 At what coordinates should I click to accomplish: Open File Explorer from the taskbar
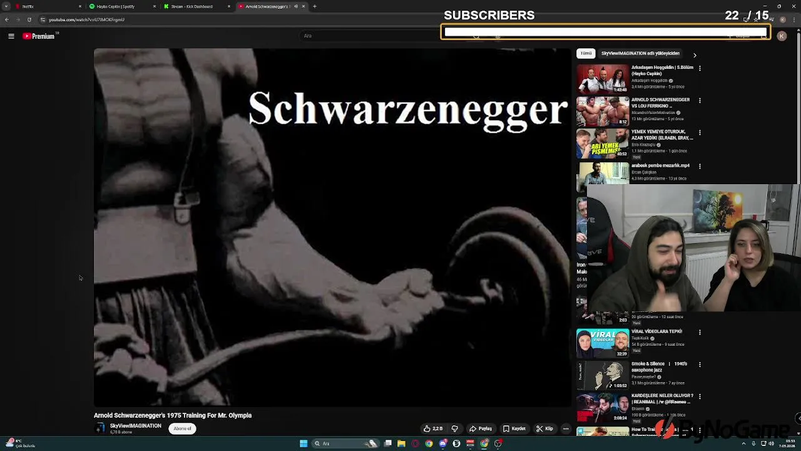[x=401, y=443]
